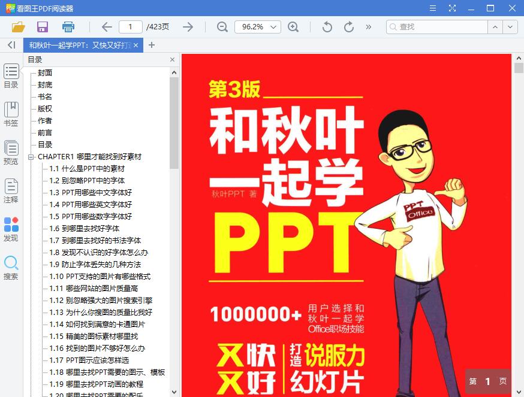This screenshot has height=397, width=524.
Task: Open section 1.6 到哪里去找好字体
Action: click(84, 228)
